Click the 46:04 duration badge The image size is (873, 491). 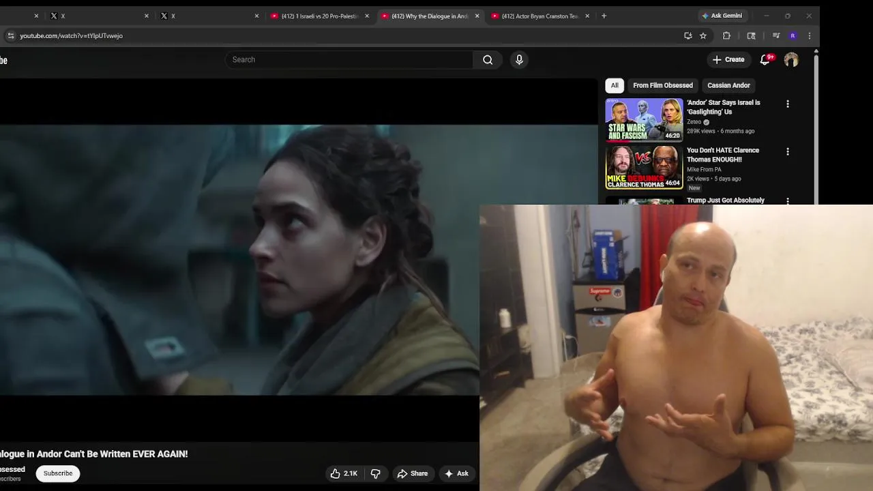tap(673, 183)
